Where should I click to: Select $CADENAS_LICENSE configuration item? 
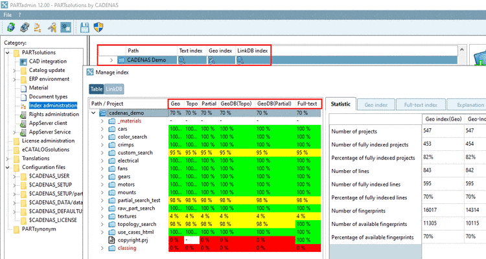[x=52, y=220]
